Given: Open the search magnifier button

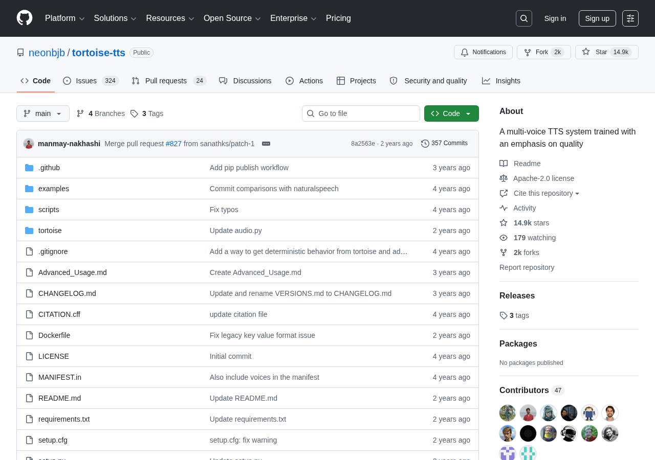Looking at the screenshot, I should pos(524,18).
